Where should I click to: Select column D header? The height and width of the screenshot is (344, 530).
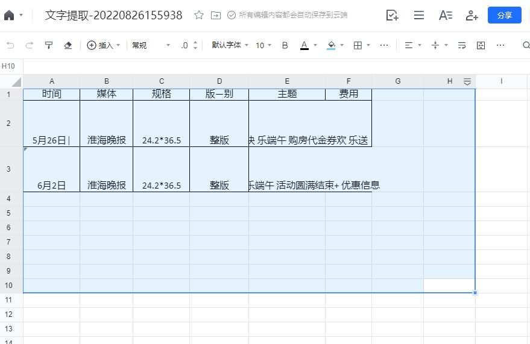[219, 81]
